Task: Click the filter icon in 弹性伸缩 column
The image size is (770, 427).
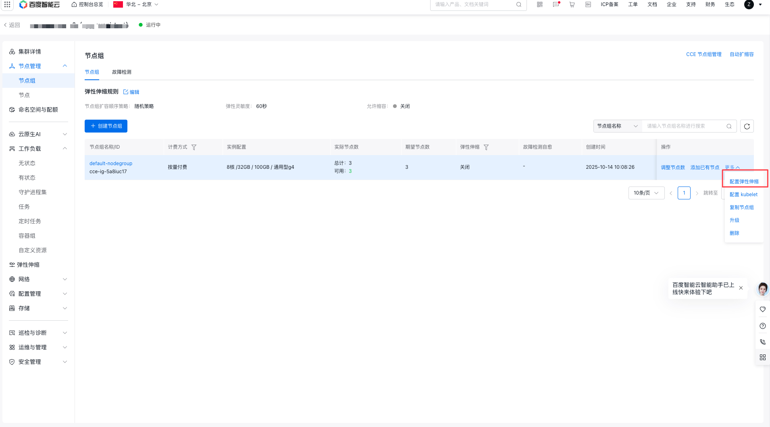Action: pos(486,147)
